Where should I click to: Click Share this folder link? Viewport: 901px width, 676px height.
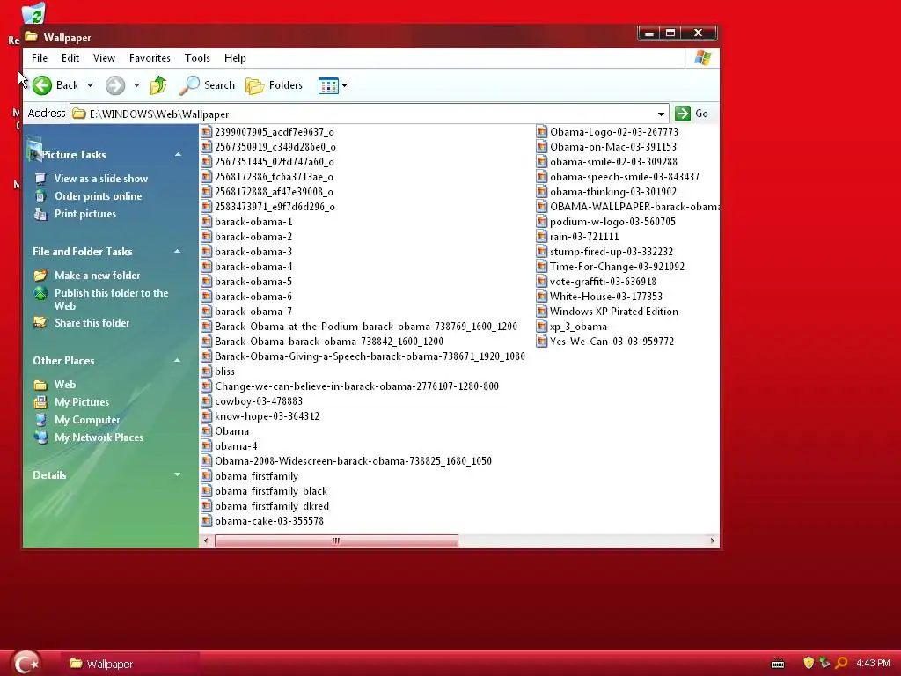click(x=92, y=322)
